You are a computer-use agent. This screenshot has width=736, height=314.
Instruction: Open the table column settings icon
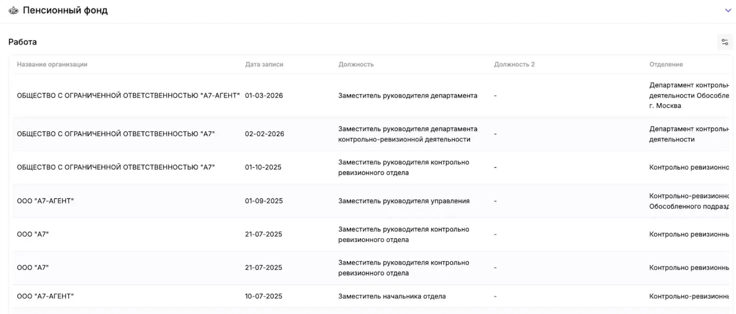[725, 42]
